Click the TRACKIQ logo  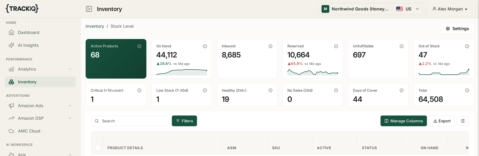tap(22, 9)
